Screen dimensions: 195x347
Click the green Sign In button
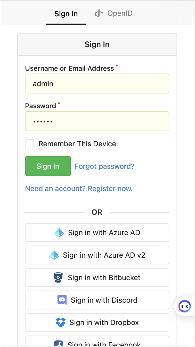pos(48,166)
